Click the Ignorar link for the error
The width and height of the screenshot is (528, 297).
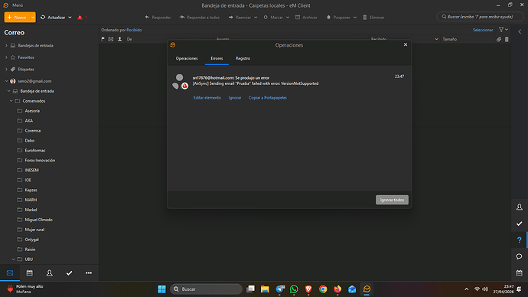point(235,98)
